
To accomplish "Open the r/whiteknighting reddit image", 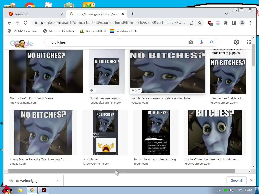I will click(x=156, y=133).
